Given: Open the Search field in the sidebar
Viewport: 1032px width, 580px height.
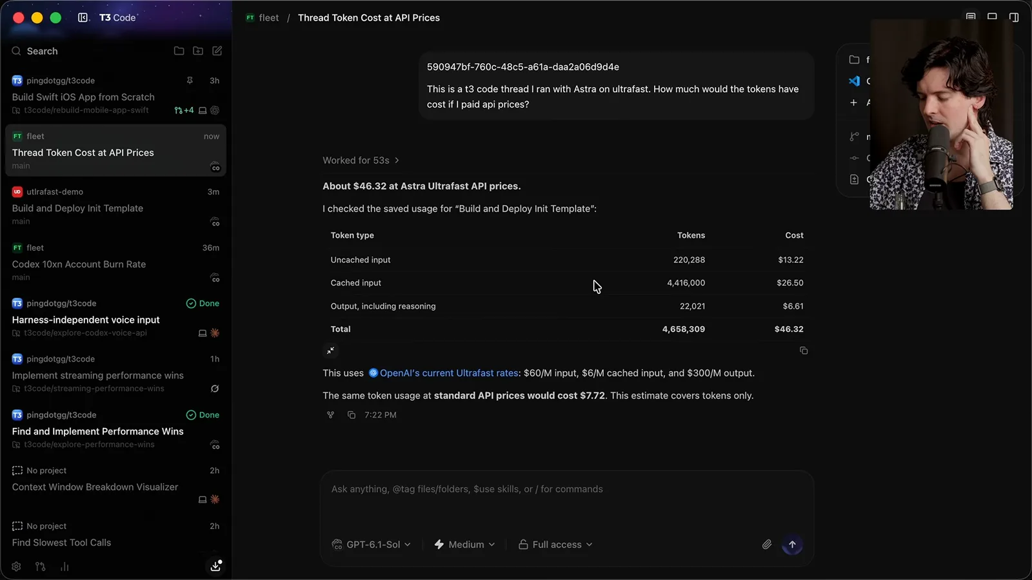Looking at the screenshot, I should (42, 51).
